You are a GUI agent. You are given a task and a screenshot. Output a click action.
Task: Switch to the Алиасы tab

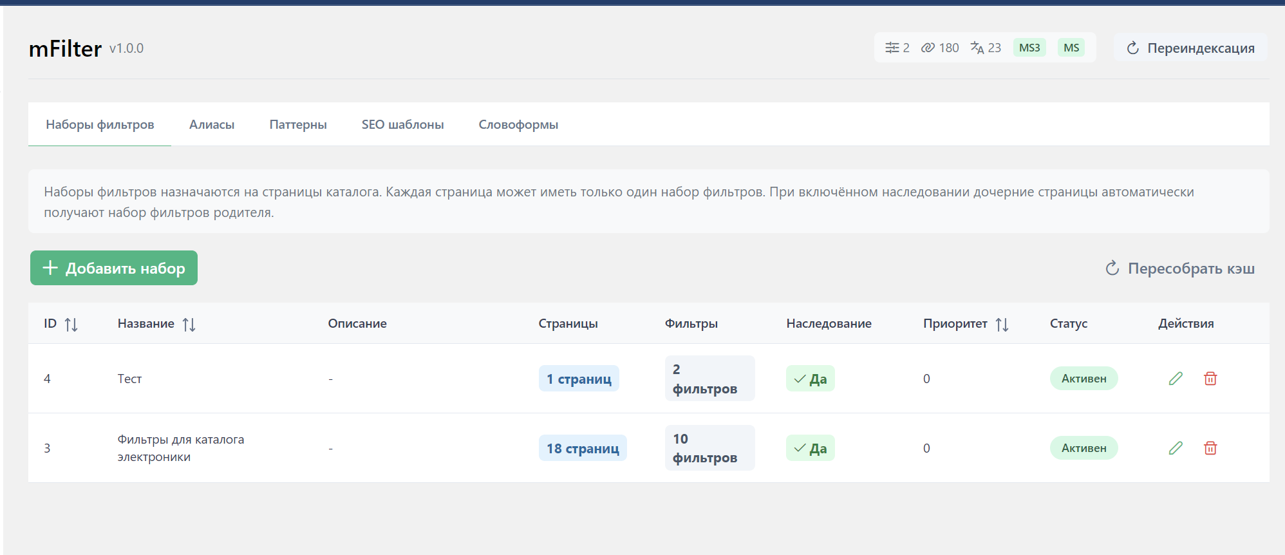[212, 125]
